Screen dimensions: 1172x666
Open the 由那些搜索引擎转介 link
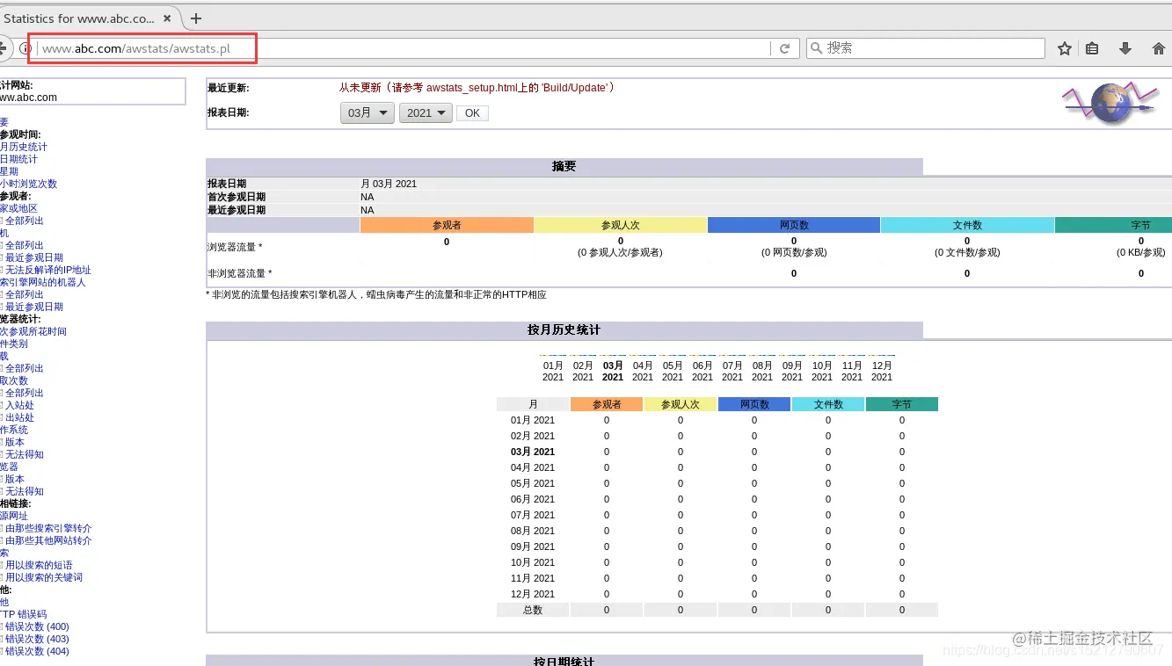pyautogui.click(x=48, y=528)
